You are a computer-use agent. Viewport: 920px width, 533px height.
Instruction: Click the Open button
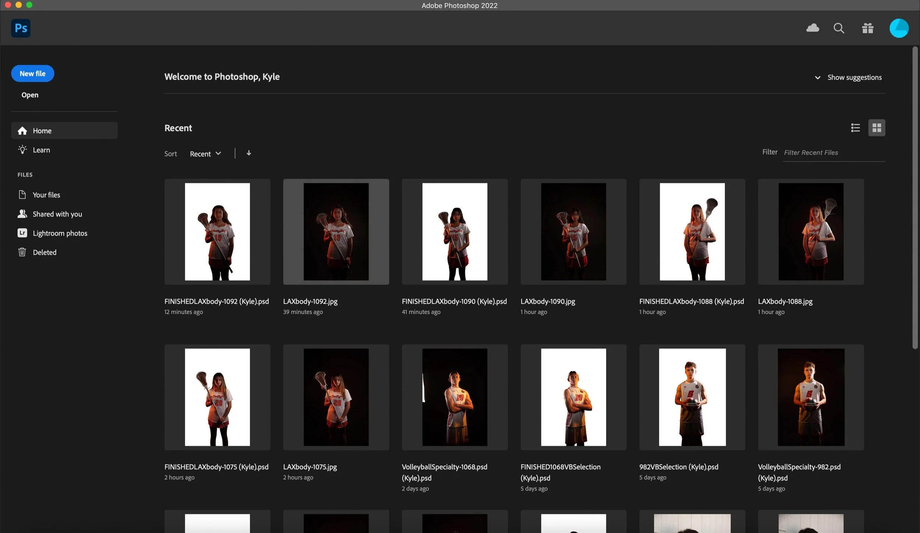tap(30, 95)
